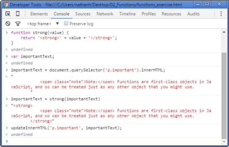Viewport: 229px width, 147px height.
Task: Go to the Profiles tab
Action: point(149,14)
